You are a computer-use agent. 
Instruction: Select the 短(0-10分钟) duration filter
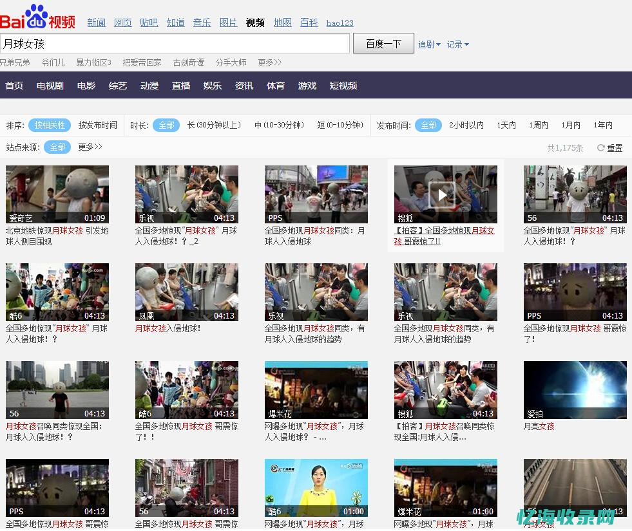click(340, 126)
